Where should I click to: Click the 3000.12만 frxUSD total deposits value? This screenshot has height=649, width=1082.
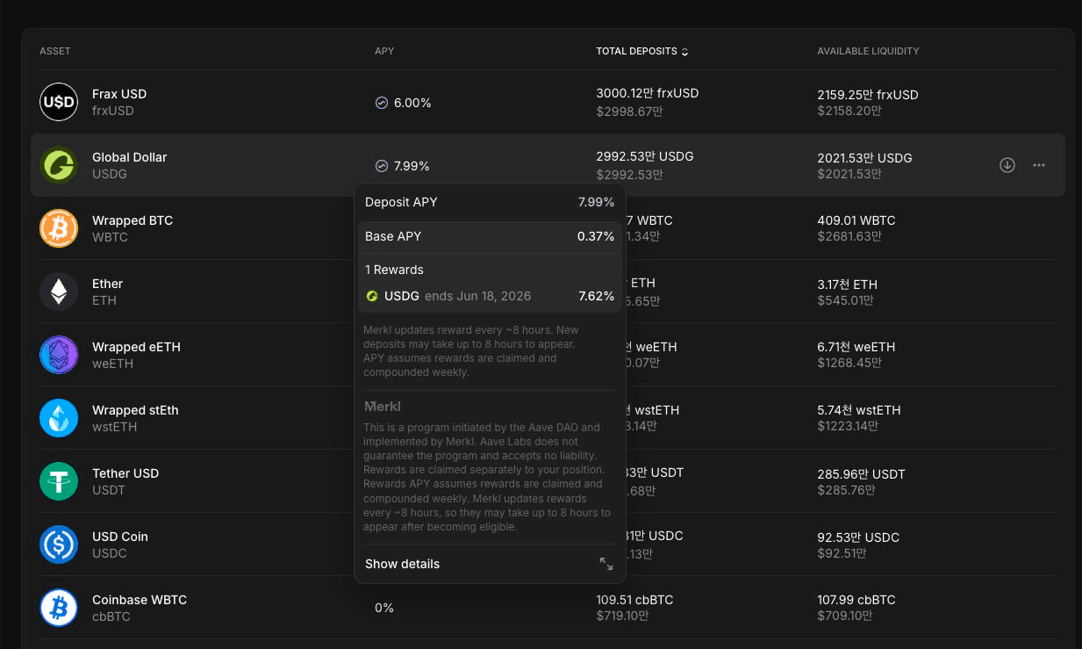(x=648, y=93)
